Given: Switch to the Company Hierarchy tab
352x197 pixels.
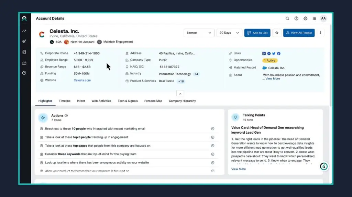Looking at the screenshot, I should tap(182, 101).
